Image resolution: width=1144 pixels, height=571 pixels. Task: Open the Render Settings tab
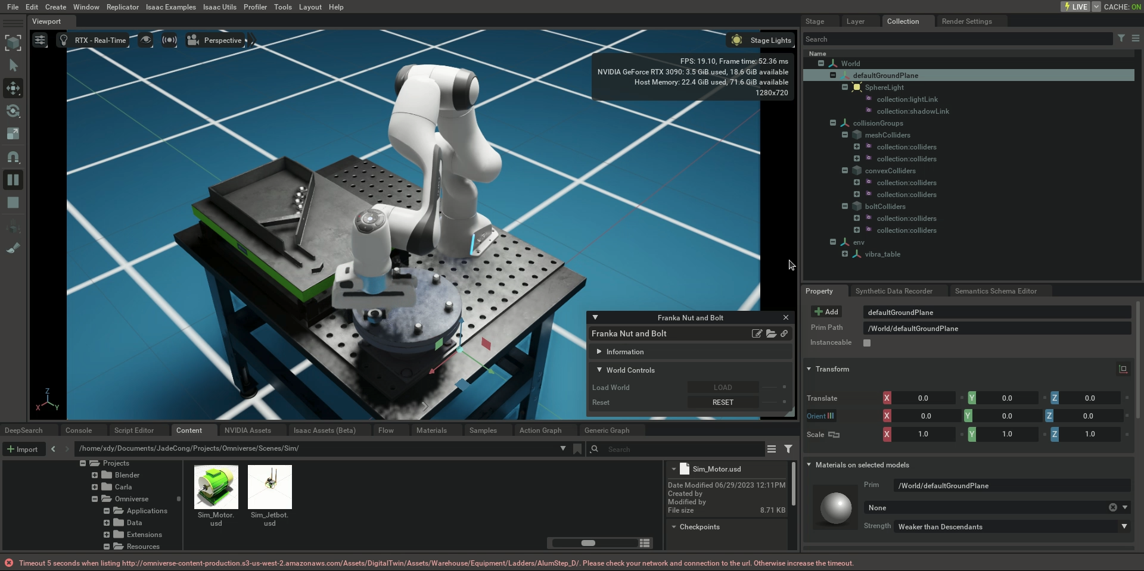[x=966, y=21]
